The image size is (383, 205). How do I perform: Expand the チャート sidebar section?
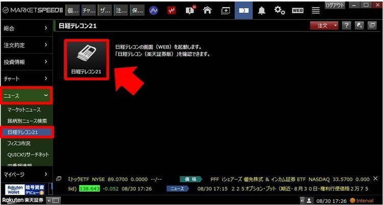[27, 79]
